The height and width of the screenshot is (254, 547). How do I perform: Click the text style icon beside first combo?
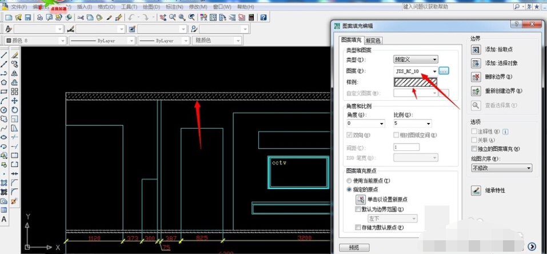[9, 29]
